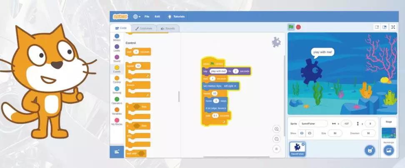
Task: Select the My Blocks category
Action: point(117,121)
